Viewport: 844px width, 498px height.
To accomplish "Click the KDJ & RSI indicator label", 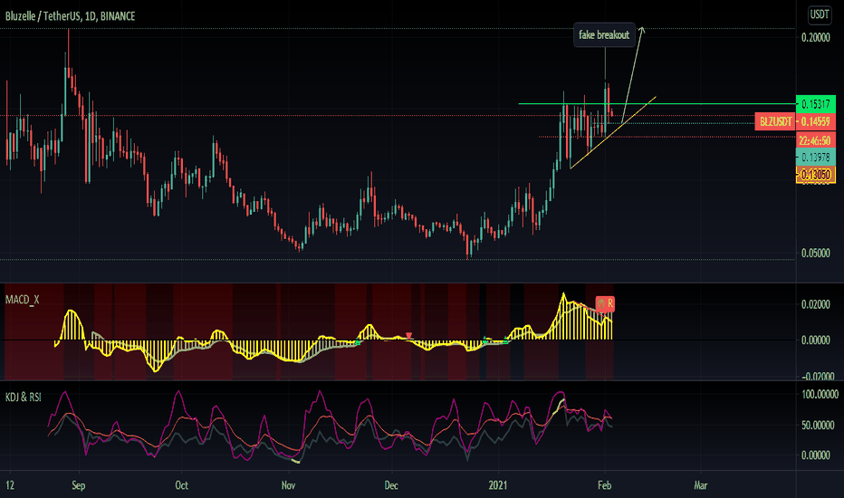I will [24, 397].
